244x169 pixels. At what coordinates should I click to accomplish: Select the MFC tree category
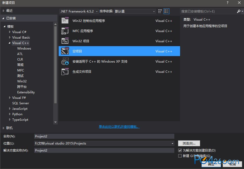coord(21,70)
